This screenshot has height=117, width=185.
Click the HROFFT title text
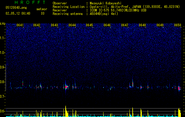(30, 2)
